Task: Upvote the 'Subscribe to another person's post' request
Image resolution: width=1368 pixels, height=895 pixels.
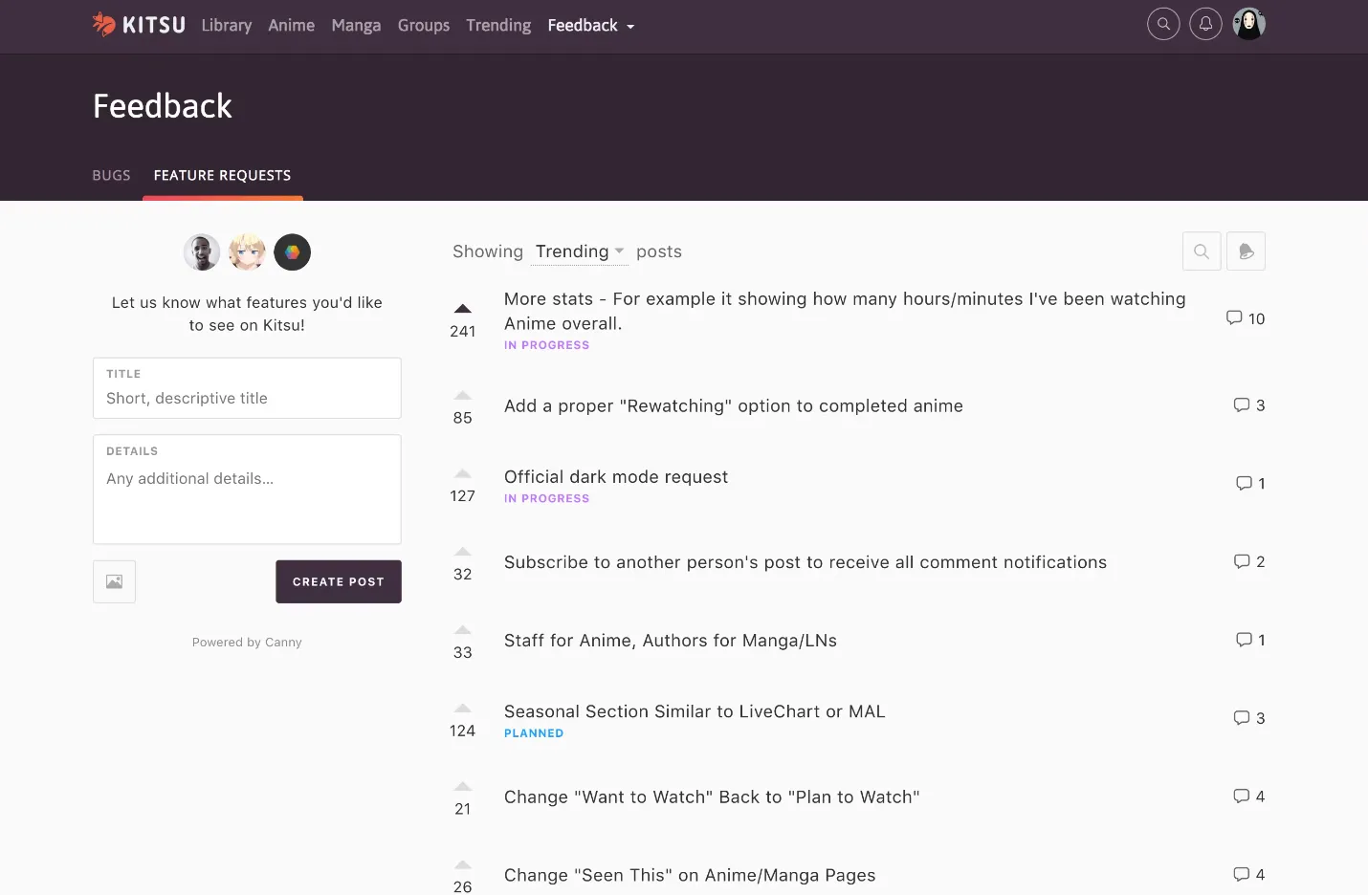Action: pos(463,552)
